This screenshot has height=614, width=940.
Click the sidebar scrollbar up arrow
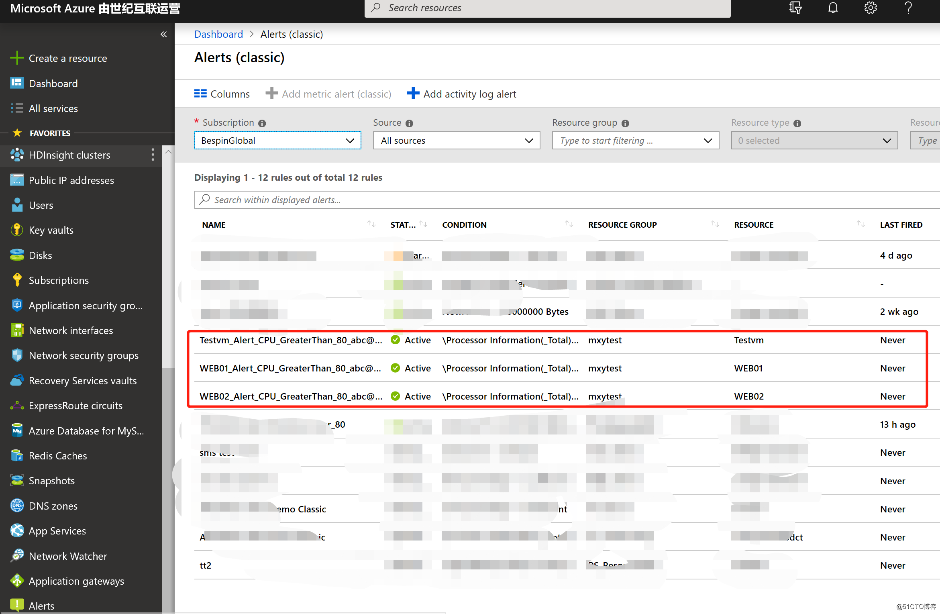pyautogui.click(x=169, y=152)
